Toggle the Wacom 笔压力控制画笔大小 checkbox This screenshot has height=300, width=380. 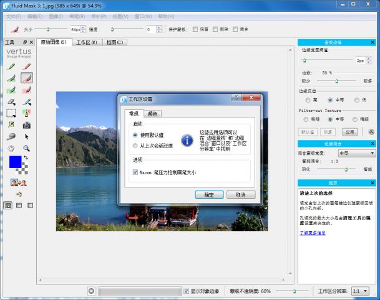coord(135,172)
